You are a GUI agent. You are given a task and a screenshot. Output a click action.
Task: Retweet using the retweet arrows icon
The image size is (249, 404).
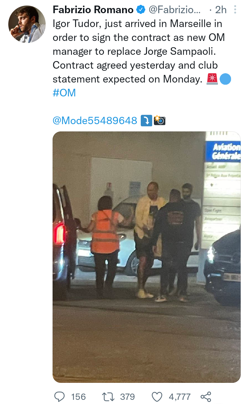click(x=108, y=396)
